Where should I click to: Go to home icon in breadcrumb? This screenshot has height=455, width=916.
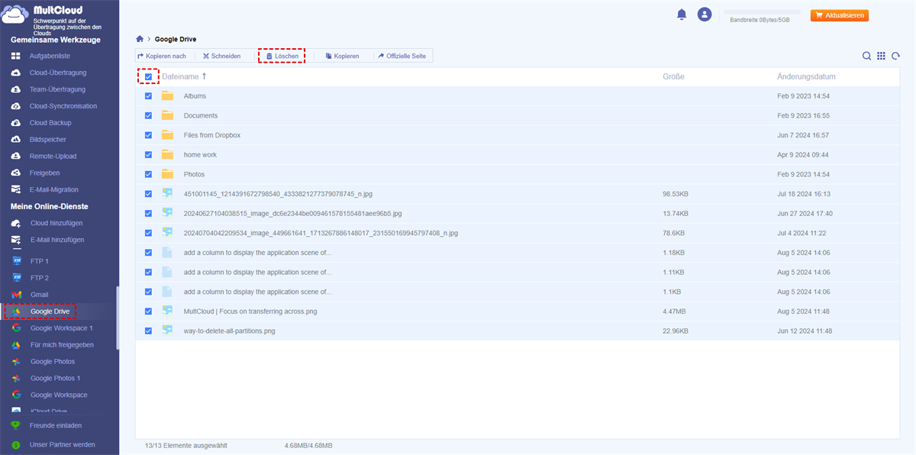coord(139,38)
